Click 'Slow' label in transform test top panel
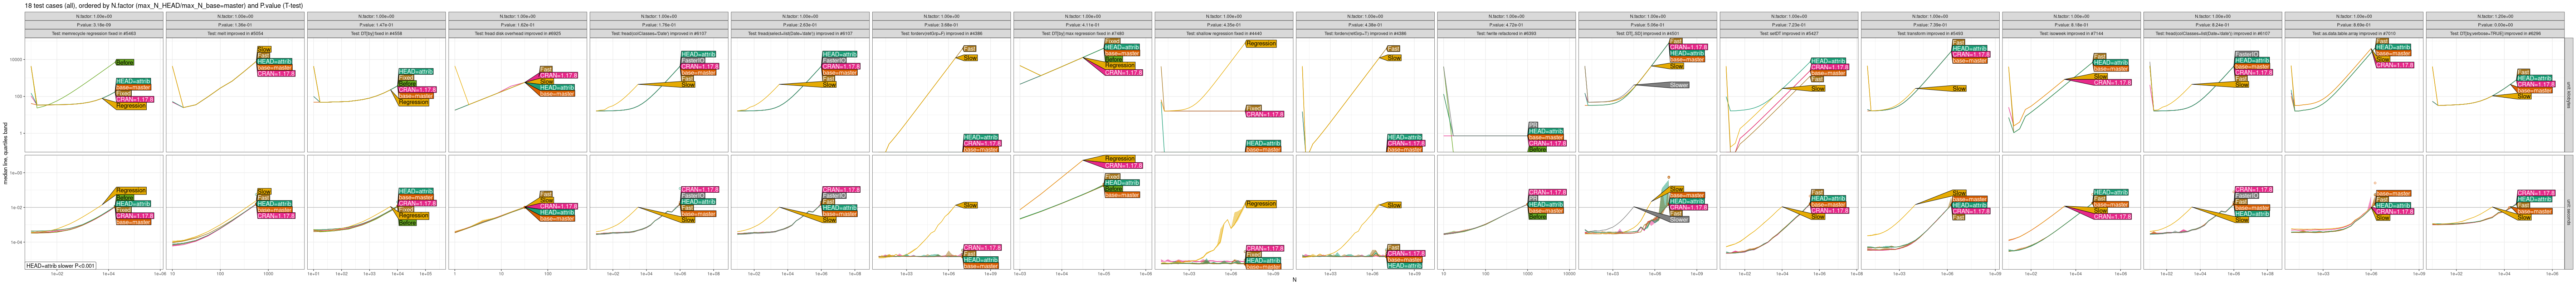 pos(1959,89)
